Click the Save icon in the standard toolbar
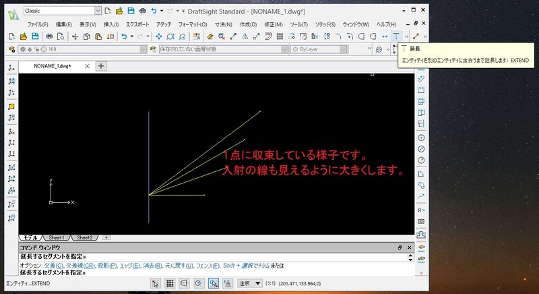The width and height of the screenshot is (539, 294). 35,36
